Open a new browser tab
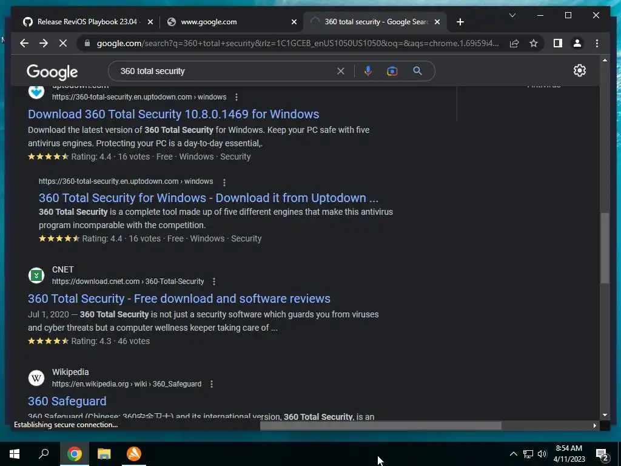The image size is (621, 466). (x=460, y=22)
